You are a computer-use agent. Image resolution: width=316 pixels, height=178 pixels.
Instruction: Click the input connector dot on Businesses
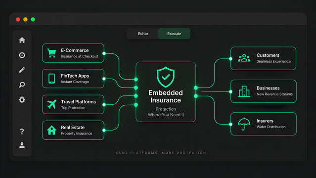230,92
